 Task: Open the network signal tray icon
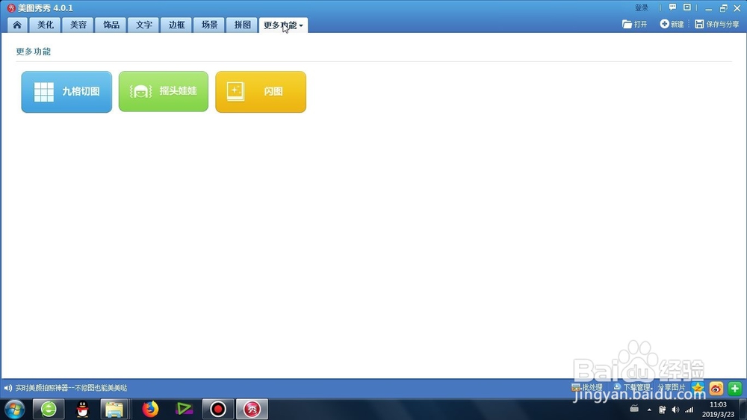(689, 410)
